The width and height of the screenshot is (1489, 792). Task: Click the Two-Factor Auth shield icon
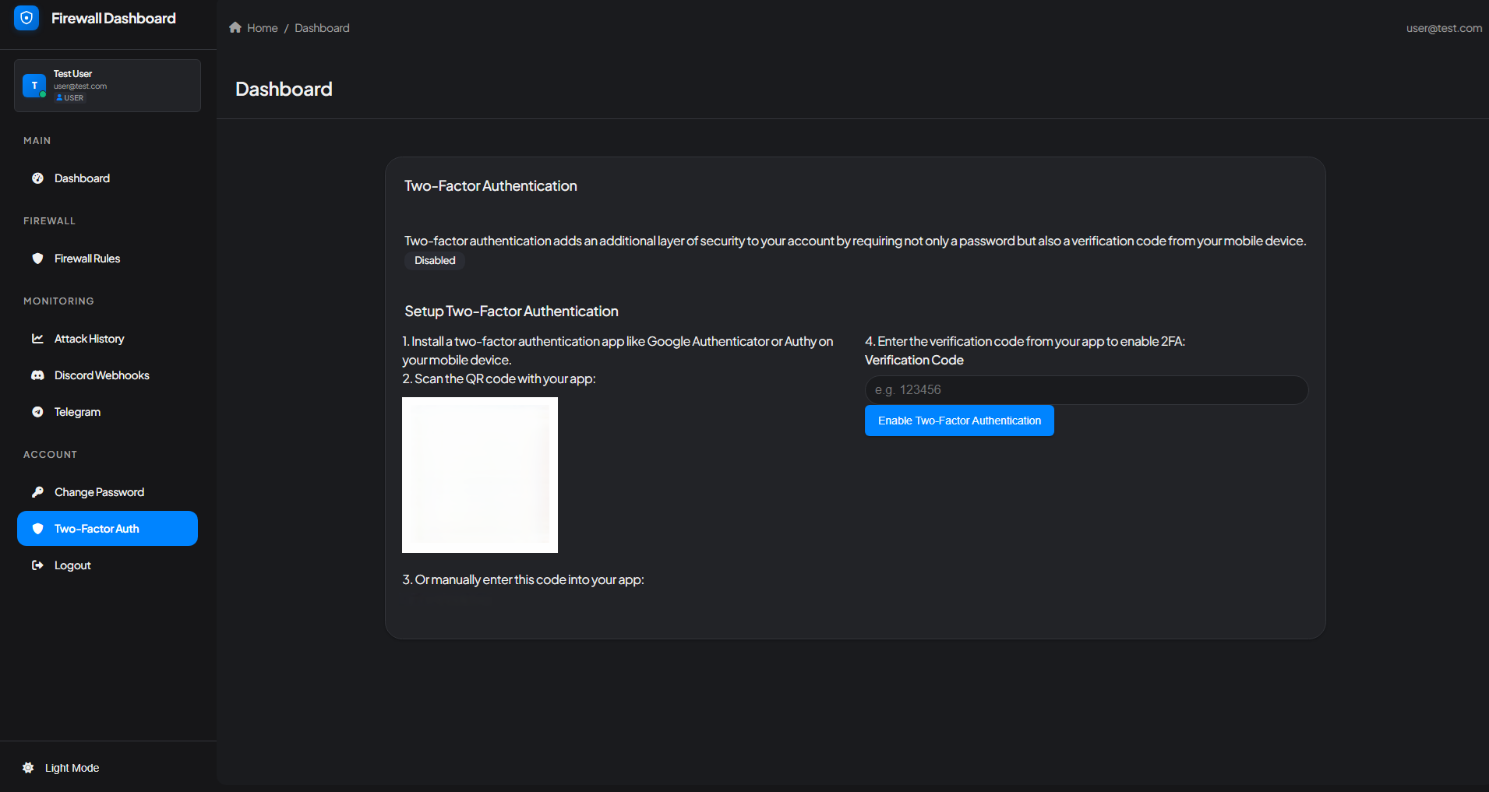(x=37, y=529)
